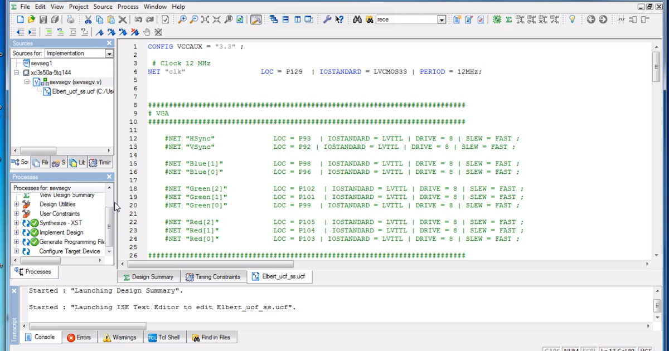This screenshot has width=669, height=351.
Task: Save the file using the floppy disk icon
Action: (42, 19)
